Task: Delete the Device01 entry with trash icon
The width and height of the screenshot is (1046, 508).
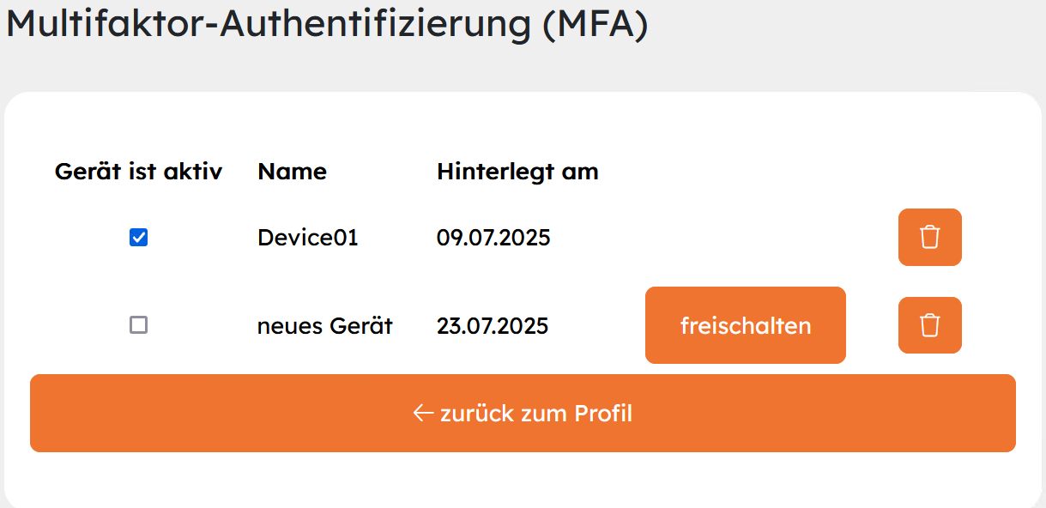Action: point(929,238)
